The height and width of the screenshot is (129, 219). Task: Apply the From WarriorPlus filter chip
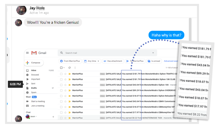pos(70,61)
